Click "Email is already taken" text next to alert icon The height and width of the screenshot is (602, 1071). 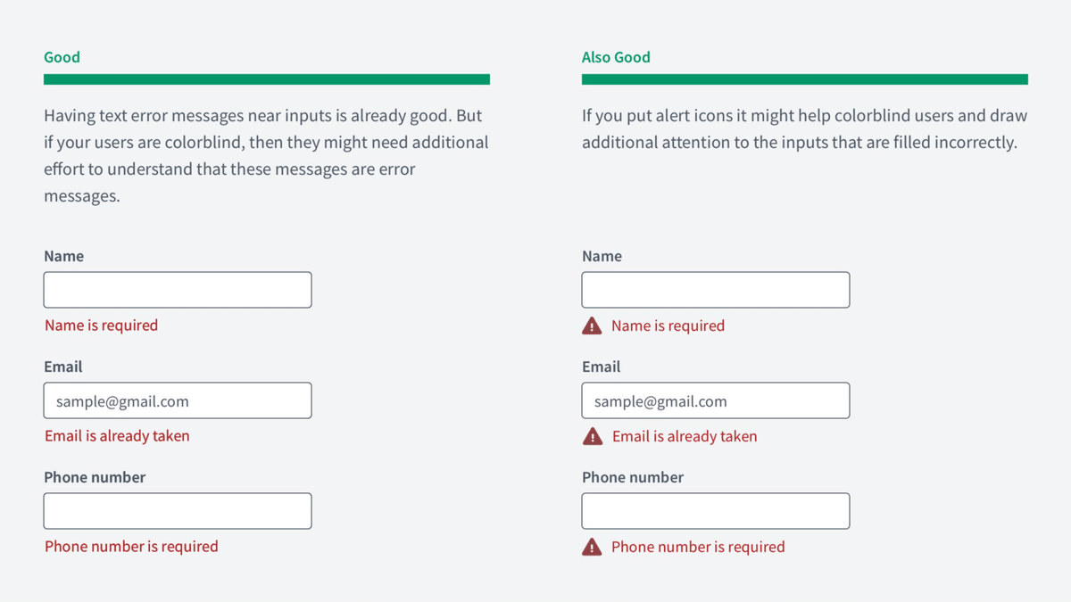[685, 437]
